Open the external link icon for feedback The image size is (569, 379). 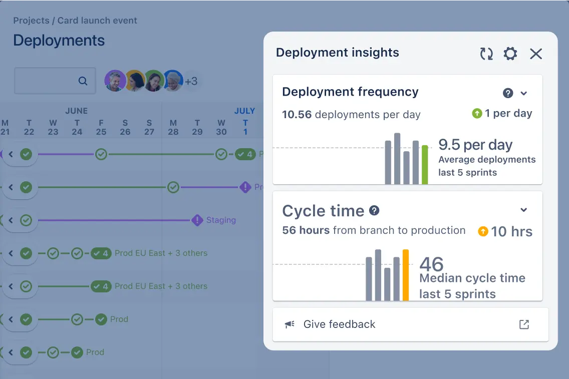coord(524,324)
